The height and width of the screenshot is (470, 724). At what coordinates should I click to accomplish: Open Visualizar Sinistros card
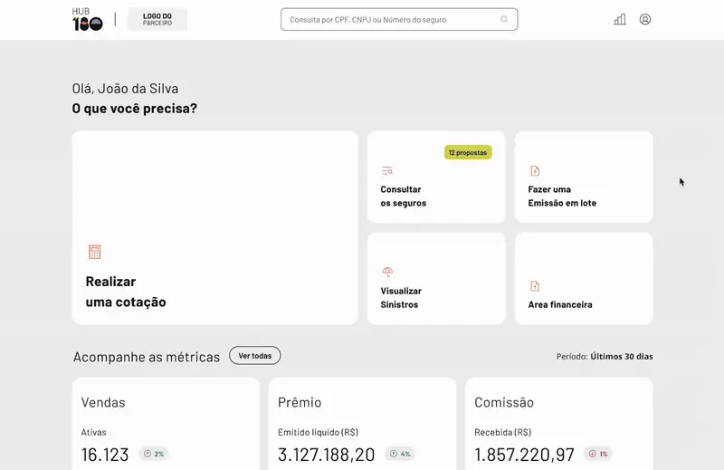(x=436, y=290)
